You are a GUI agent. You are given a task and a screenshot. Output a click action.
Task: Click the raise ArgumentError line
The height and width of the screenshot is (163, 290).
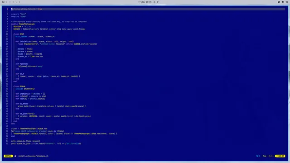click(x=57, y=44)
